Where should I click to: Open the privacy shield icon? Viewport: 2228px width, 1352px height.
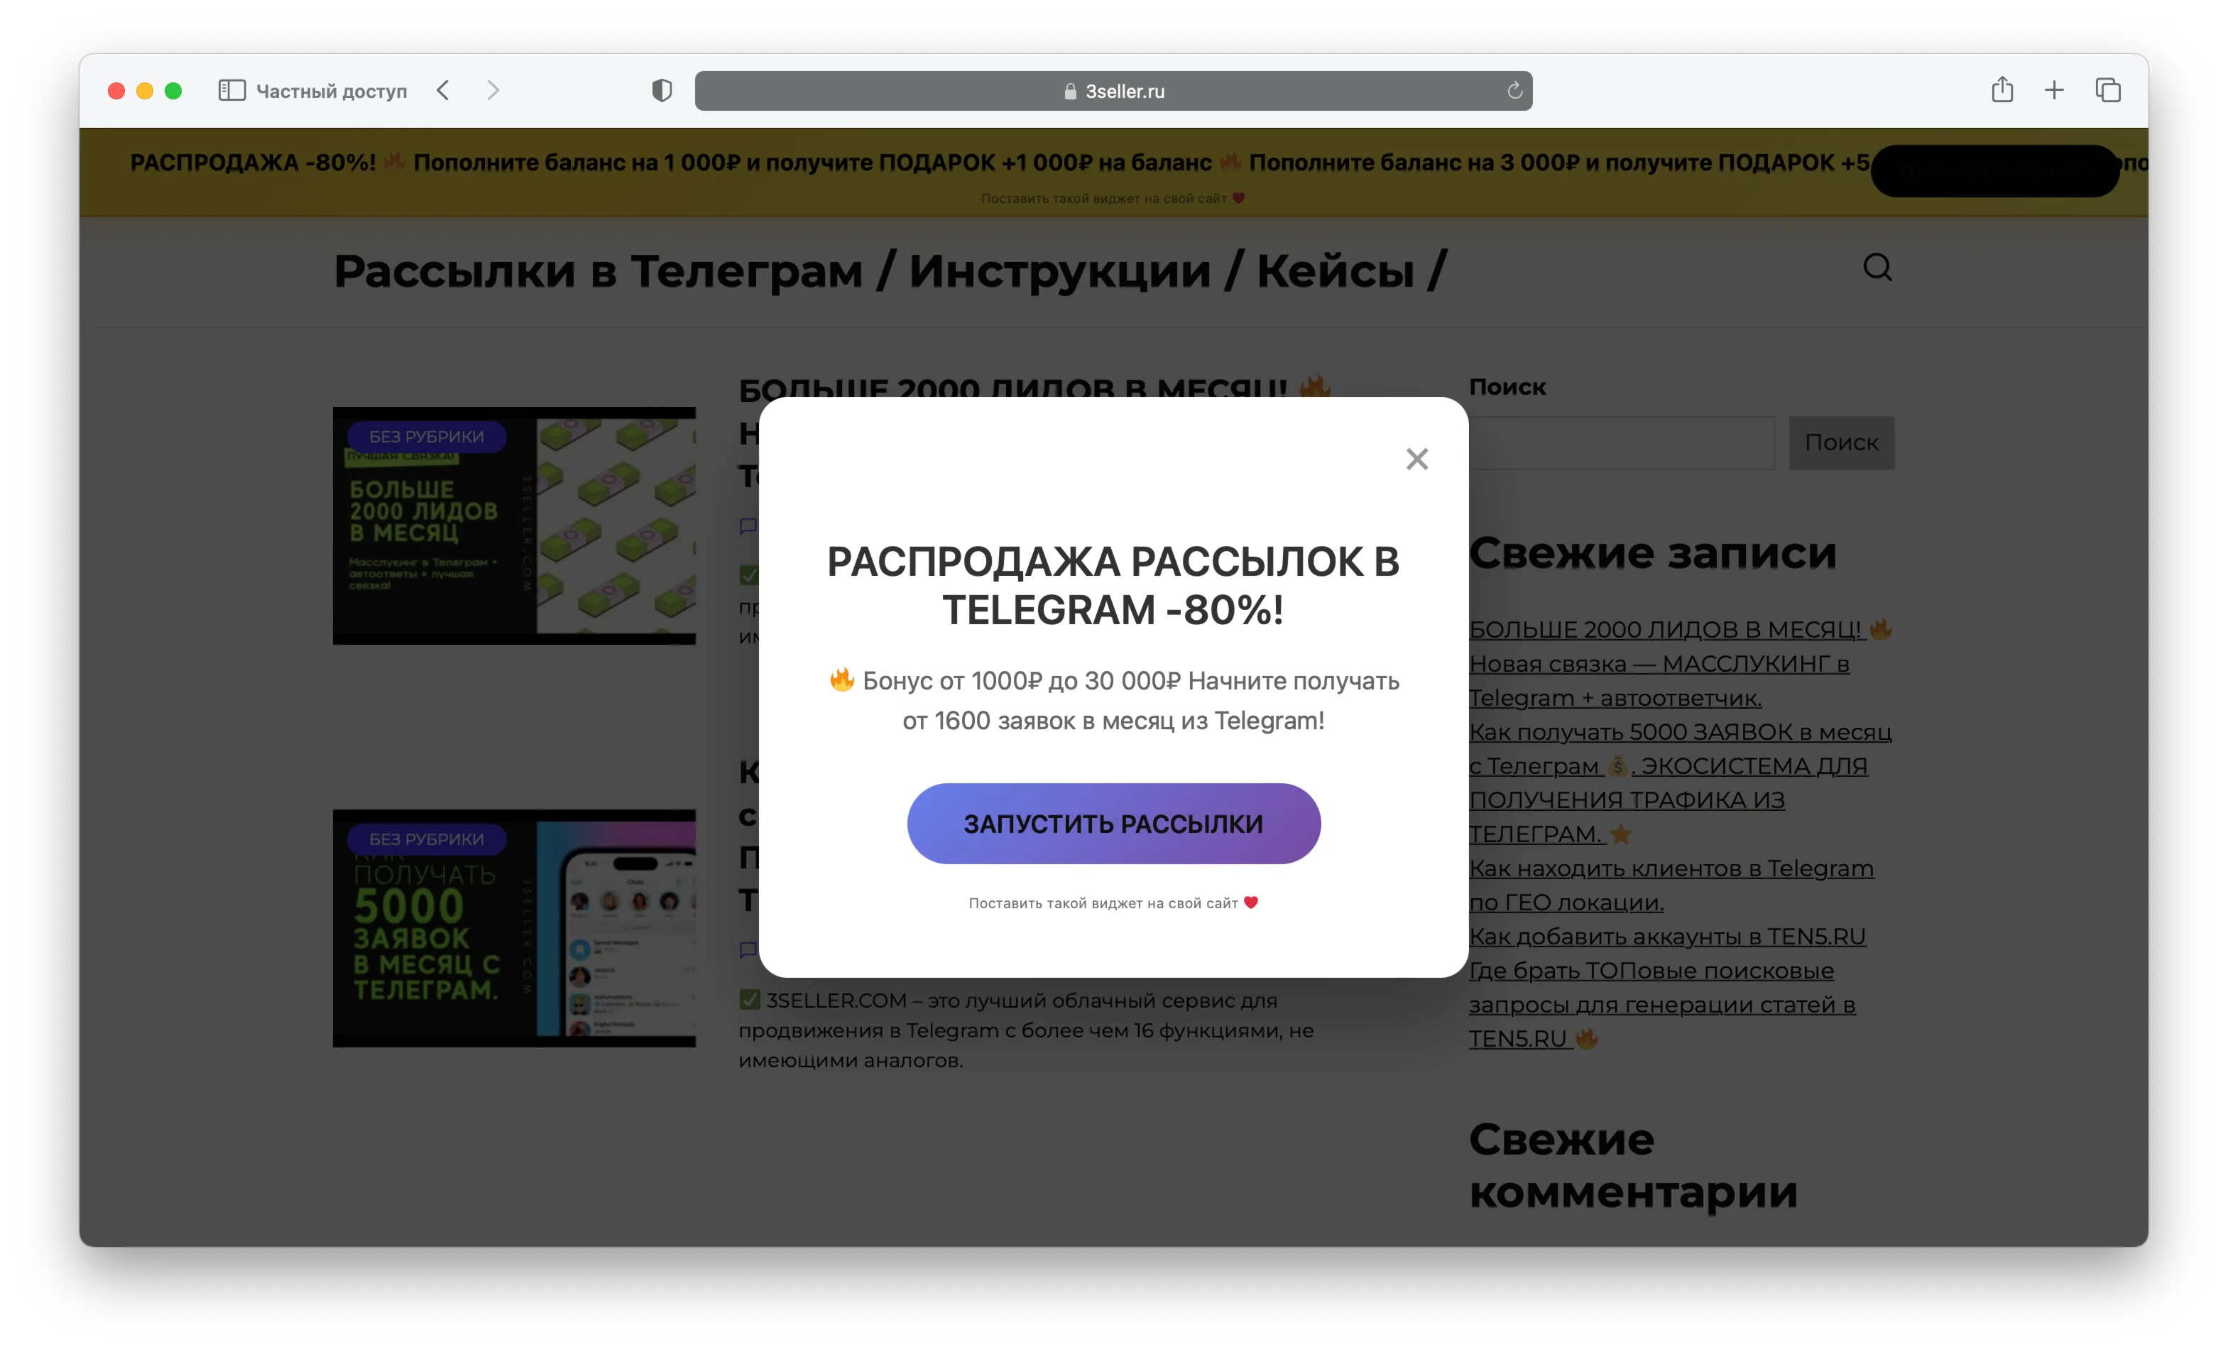(662, 90)
